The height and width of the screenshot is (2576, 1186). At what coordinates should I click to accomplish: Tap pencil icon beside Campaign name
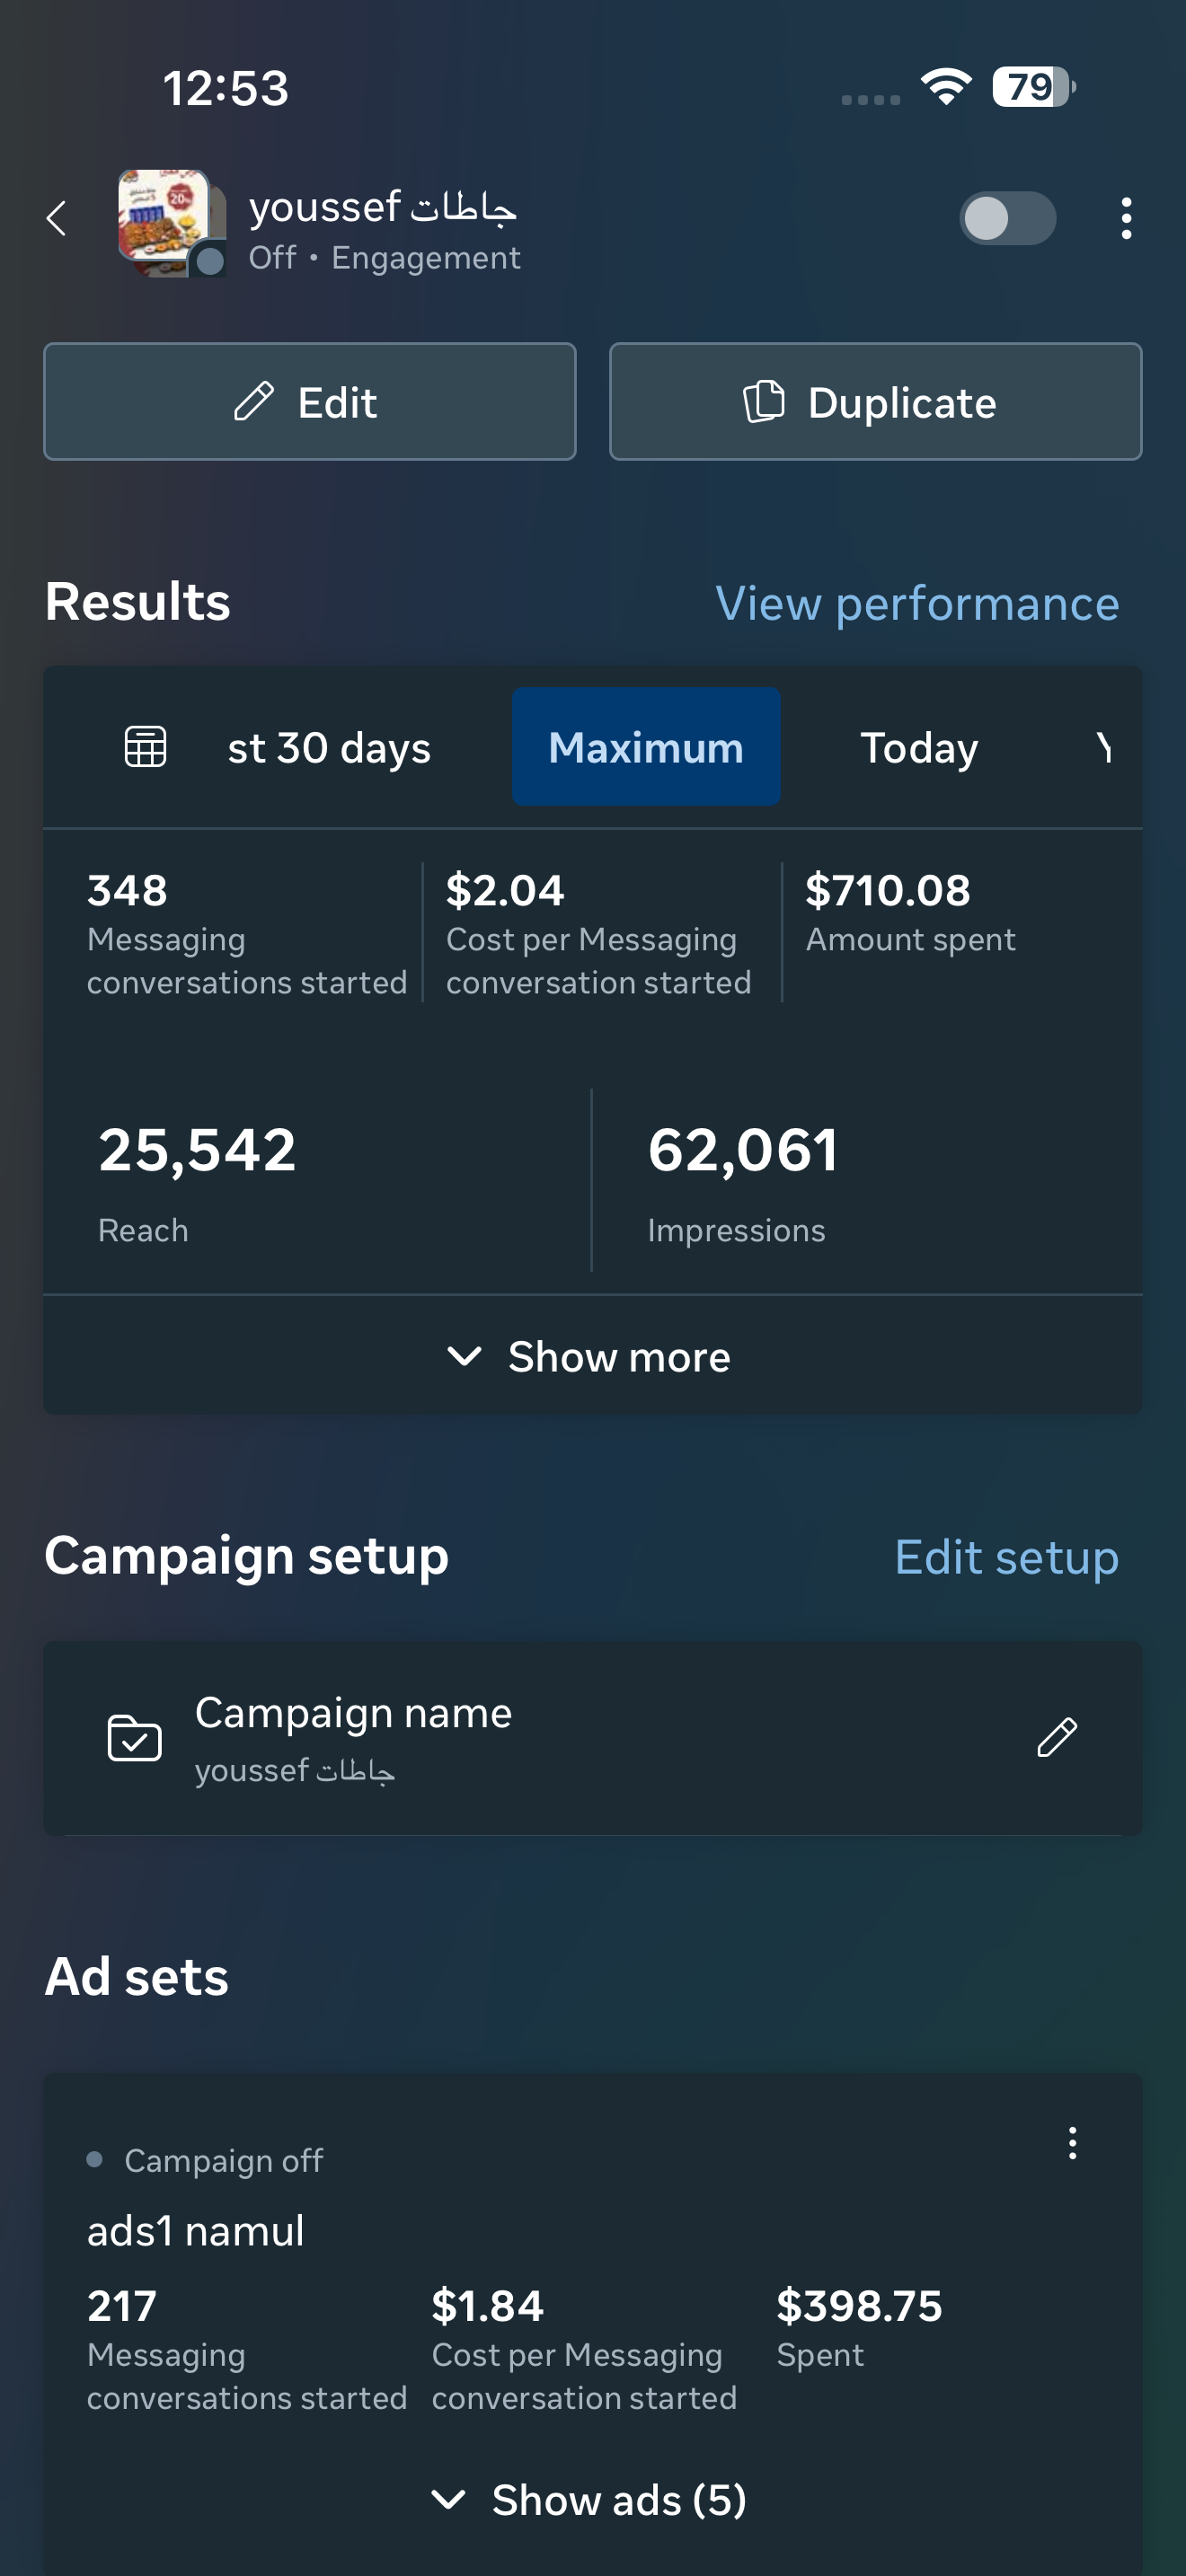click(x=1056, y=1738)
